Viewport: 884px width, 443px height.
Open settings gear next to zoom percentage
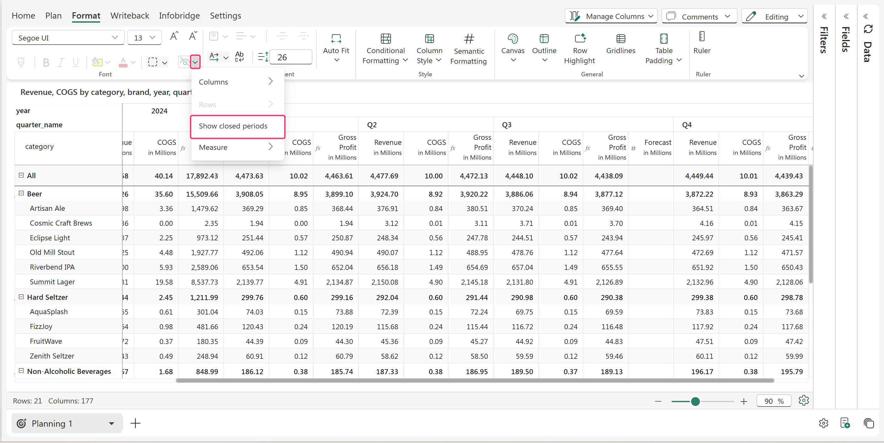tap(803, 401)
